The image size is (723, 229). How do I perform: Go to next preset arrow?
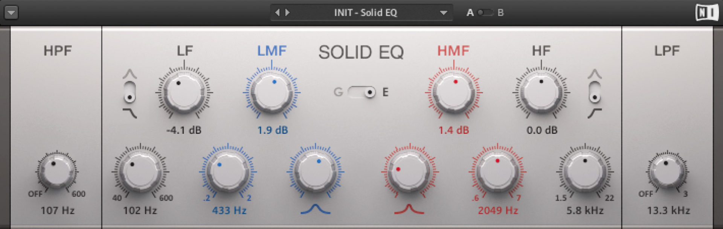click(x=287, y=12)
